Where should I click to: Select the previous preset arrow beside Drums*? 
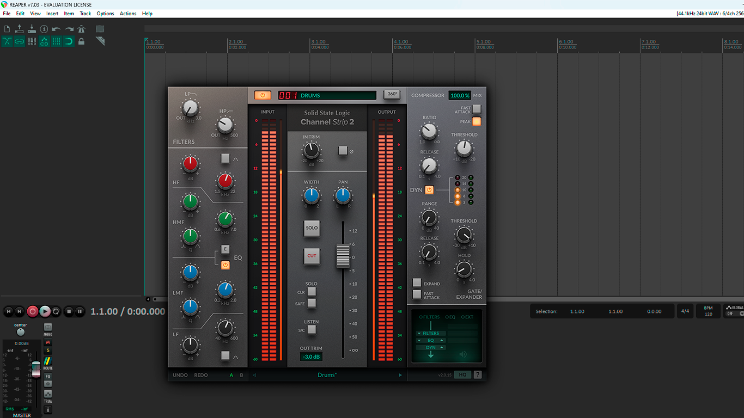(254, 375)
